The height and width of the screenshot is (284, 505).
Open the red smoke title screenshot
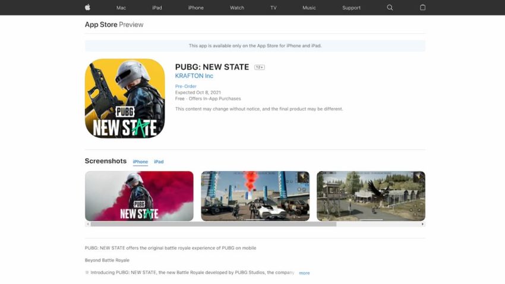[139, 196]
